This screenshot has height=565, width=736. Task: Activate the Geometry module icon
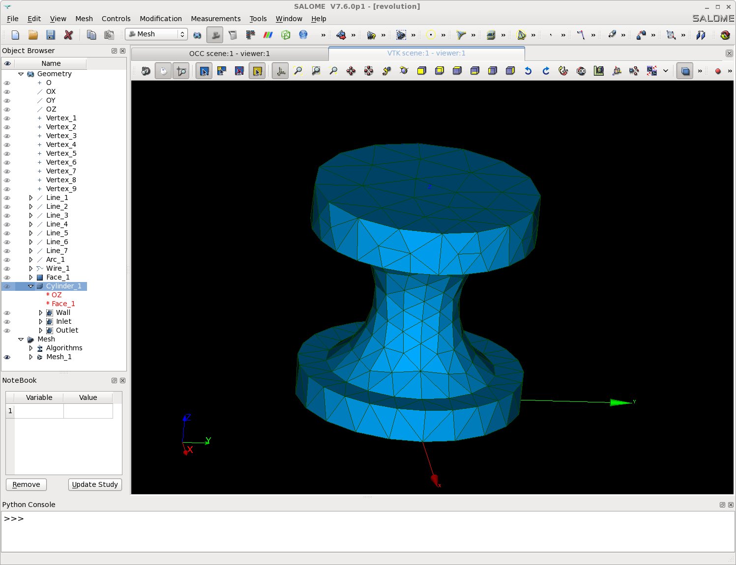point(197,35)
